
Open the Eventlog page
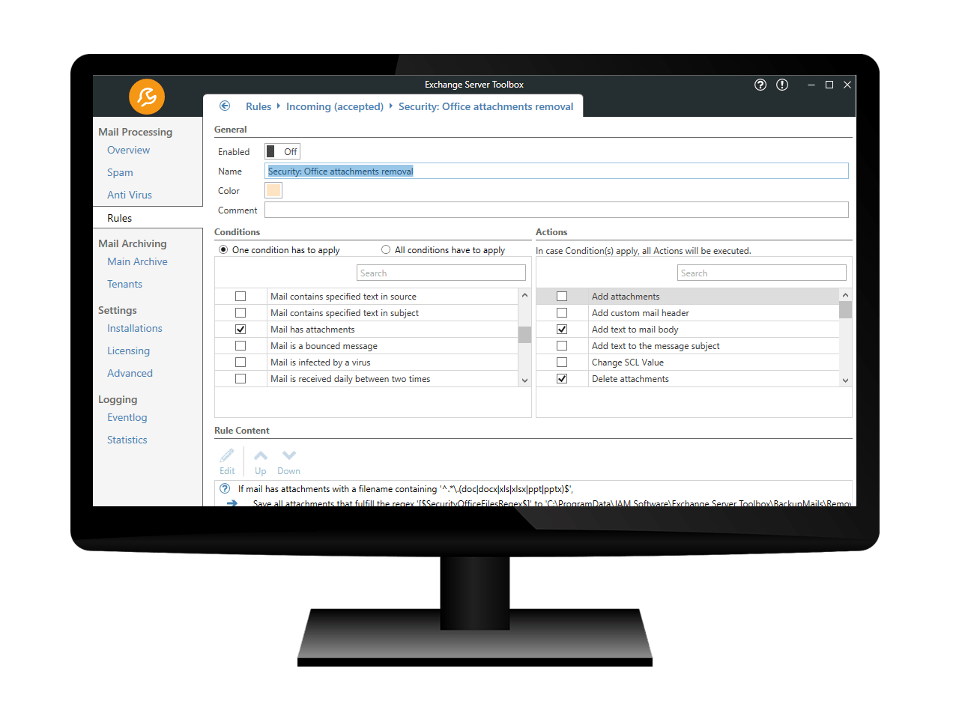pyautogui.click(x=127, y=417)
